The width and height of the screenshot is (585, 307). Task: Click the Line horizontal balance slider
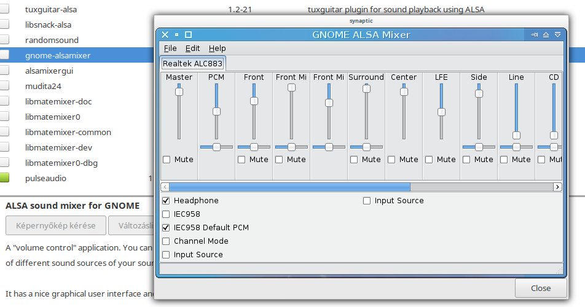pos(516,147)
